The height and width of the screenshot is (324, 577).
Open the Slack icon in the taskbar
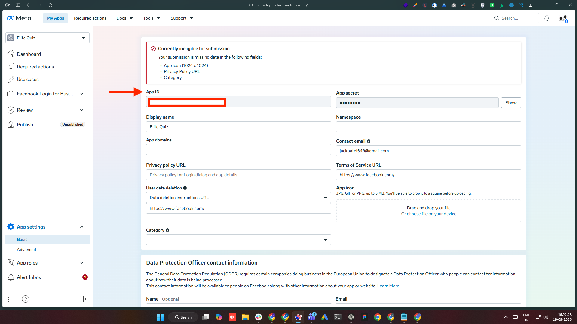coord(259,317)
